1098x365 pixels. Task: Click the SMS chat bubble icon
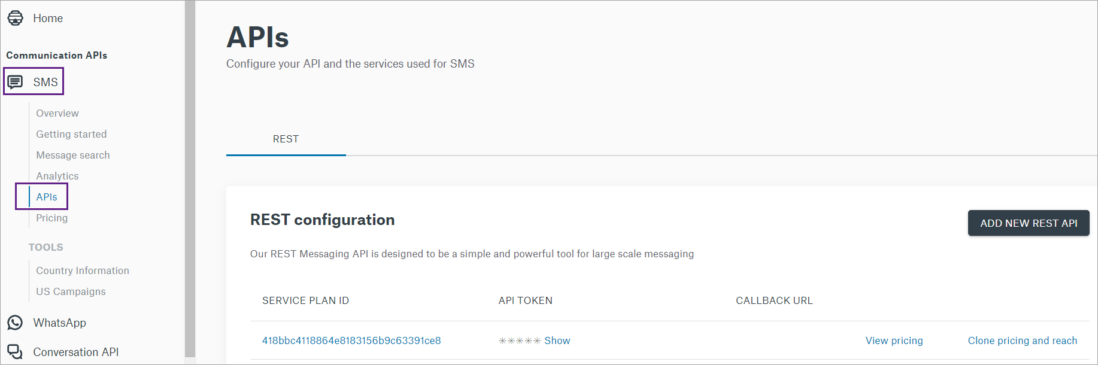pos(15,82)
